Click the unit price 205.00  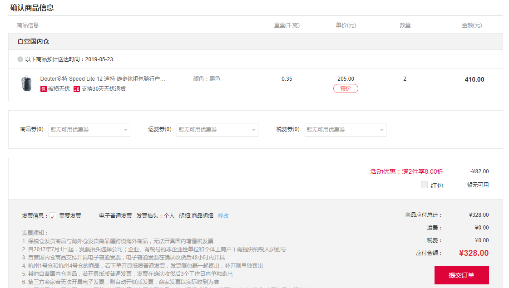(x=346, y=79)
